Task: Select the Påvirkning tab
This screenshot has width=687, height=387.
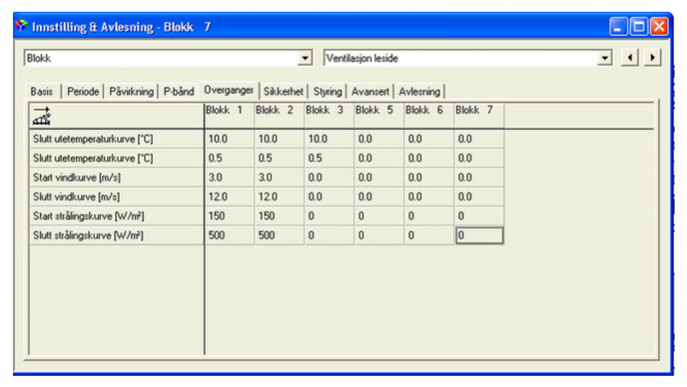Action: pyautogui.click(x=131, y=92)
